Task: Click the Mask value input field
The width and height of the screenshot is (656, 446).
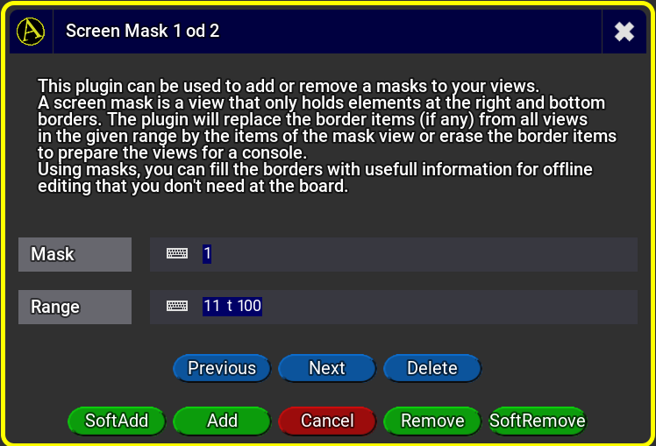Action: point(394,254)
